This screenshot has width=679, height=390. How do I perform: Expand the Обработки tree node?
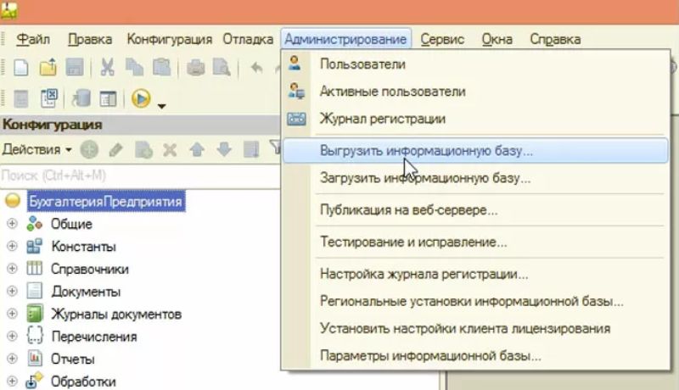[12, 381]
